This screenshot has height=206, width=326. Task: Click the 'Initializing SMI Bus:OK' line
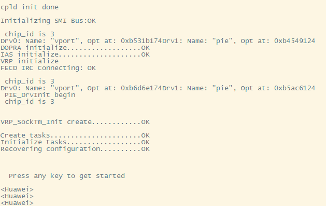(48, 21)
